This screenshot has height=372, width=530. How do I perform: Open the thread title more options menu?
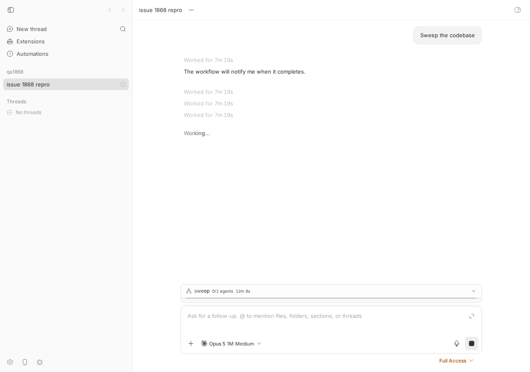[191, 10]
